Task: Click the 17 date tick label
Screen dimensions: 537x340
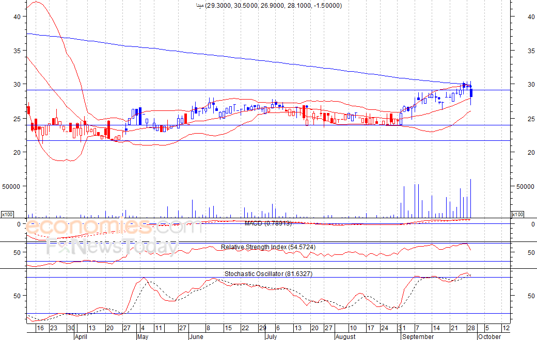Action: point(371,328)
